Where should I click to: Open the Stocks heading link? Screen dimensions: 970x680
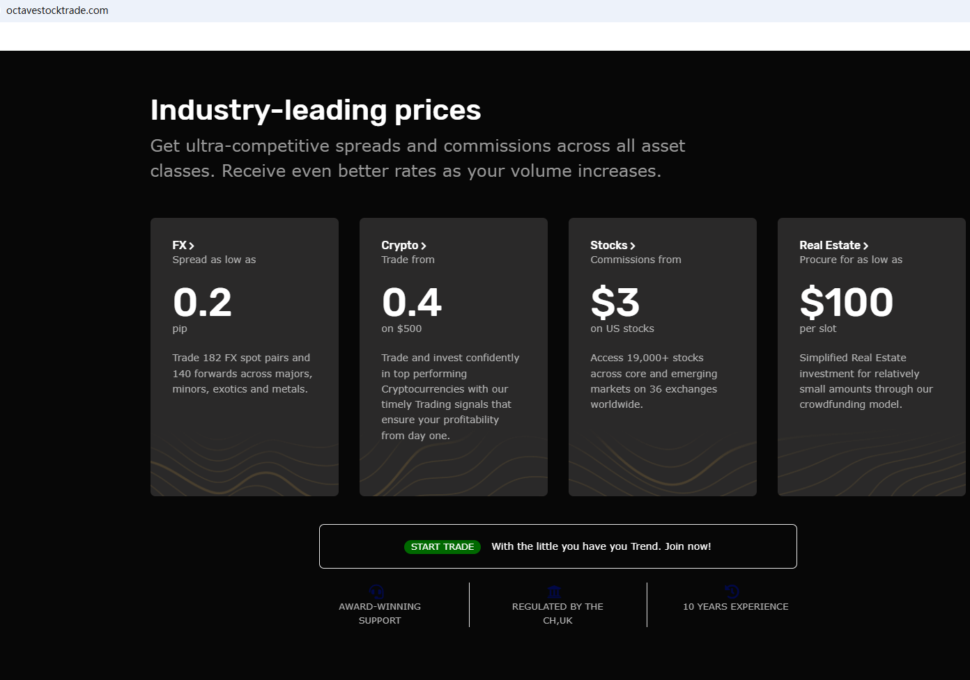608,245
